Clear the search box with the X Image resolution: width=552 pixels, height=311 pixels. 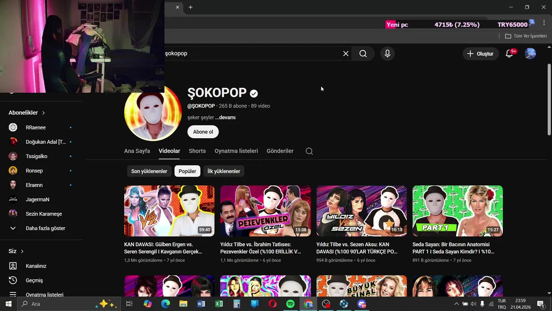pyautogui.click(x=346, y=54)
